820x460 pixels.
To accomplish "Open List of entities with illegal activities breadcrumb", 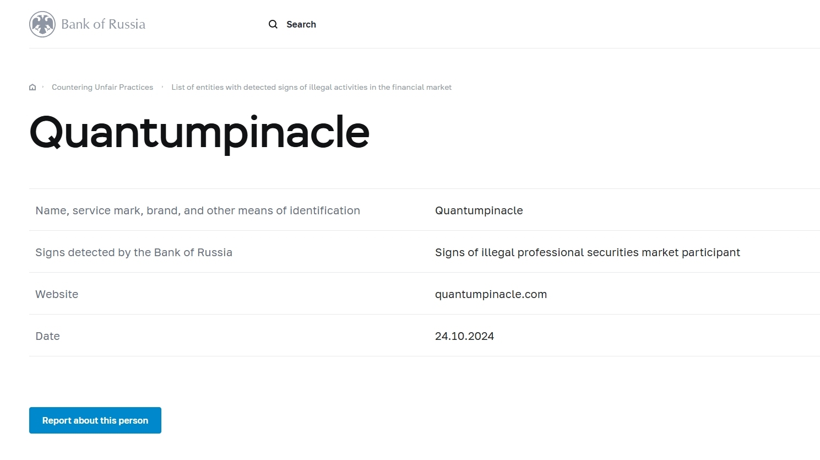I will point(311,87).
